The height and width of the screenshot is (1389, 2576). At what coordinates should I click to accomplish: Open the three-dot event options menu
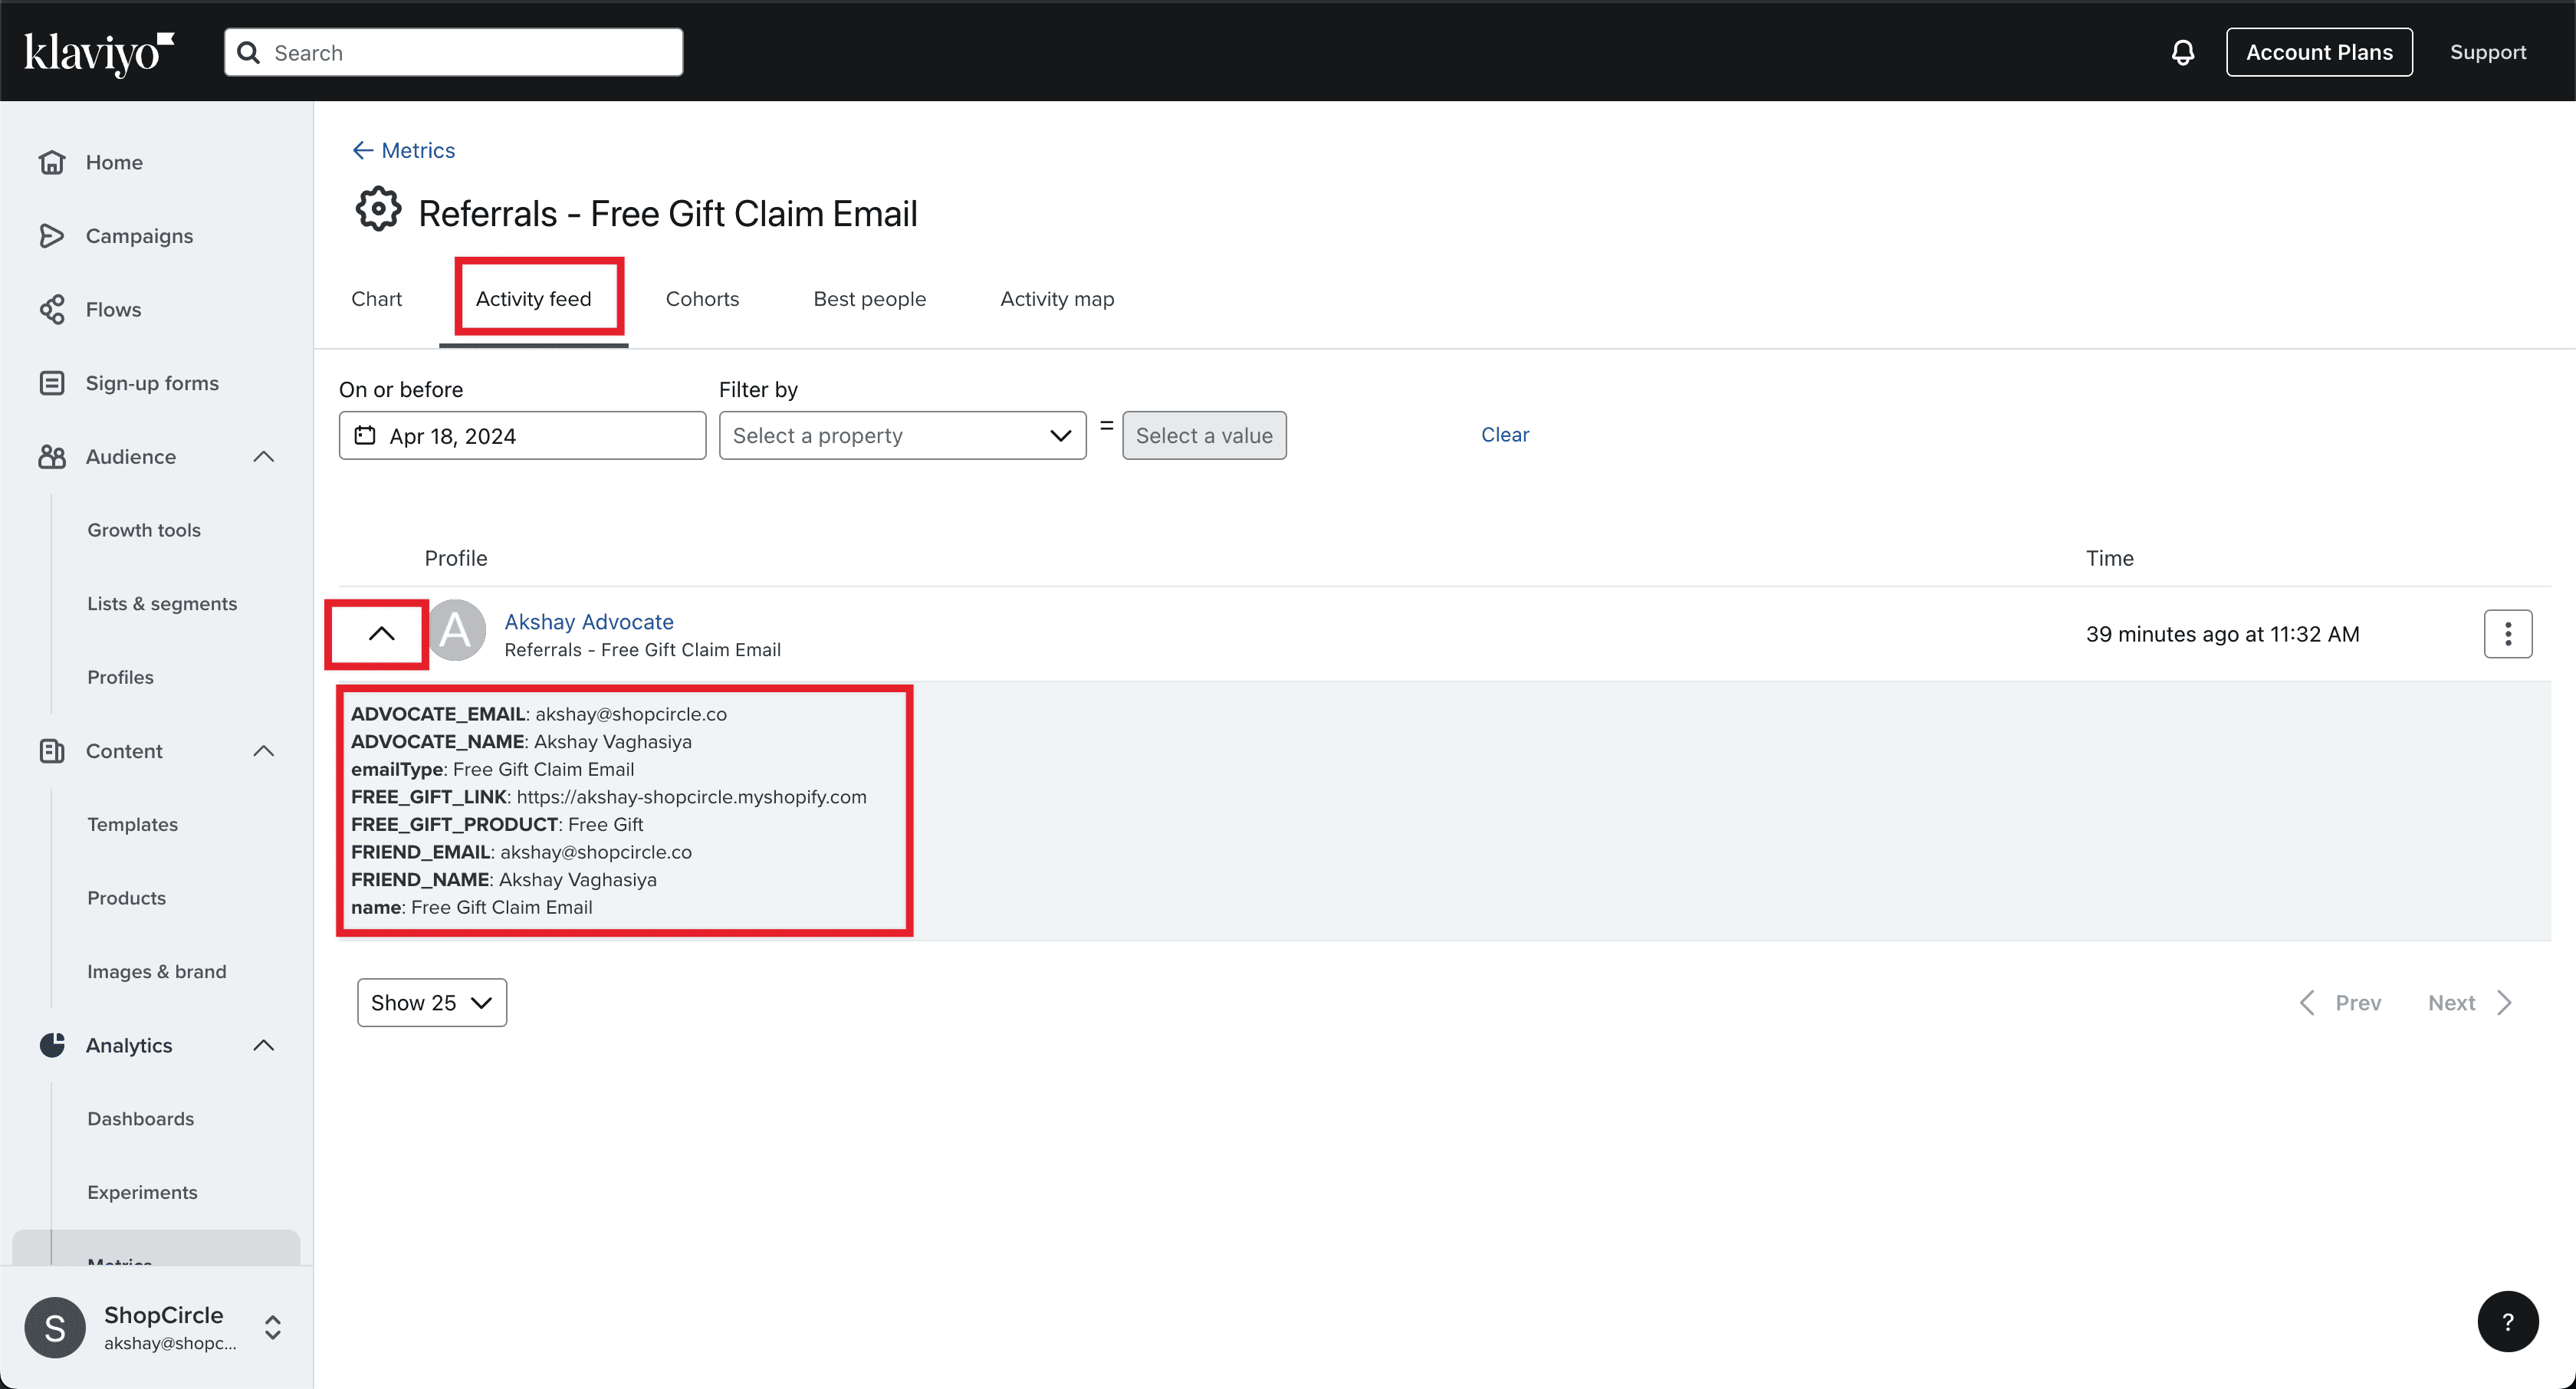coord(2507,634)
